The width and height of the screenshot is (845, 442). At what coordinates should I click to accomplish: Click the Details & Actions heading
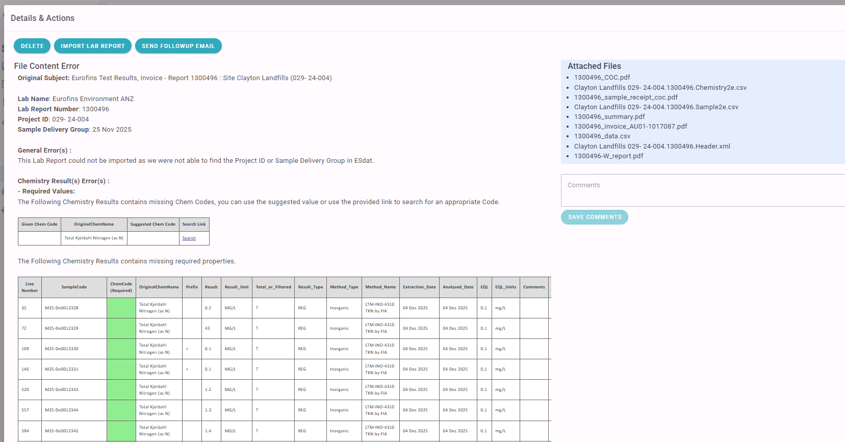tap(42, 18)
